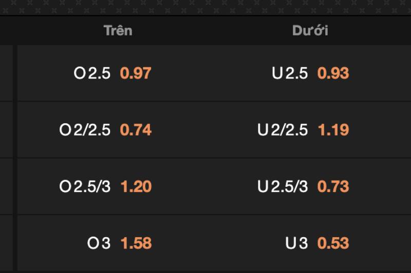This screenshot has height=273, width=411.
Task: Click the O3 line label
Action: click(99, 243)
